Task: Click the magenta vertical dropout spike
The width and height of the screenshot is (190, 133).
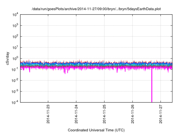Action: pyautogui.click(x=152, y=85)
